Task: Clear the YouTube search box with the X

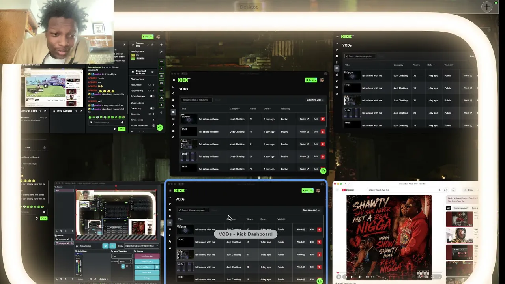Action: 440,190
